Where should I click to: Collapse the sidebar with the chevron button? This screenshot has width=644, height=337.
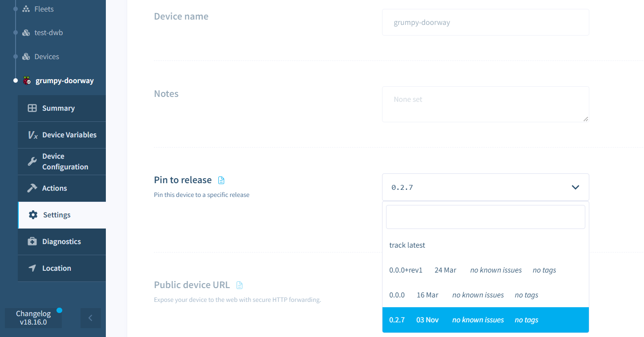click(90, 318)
